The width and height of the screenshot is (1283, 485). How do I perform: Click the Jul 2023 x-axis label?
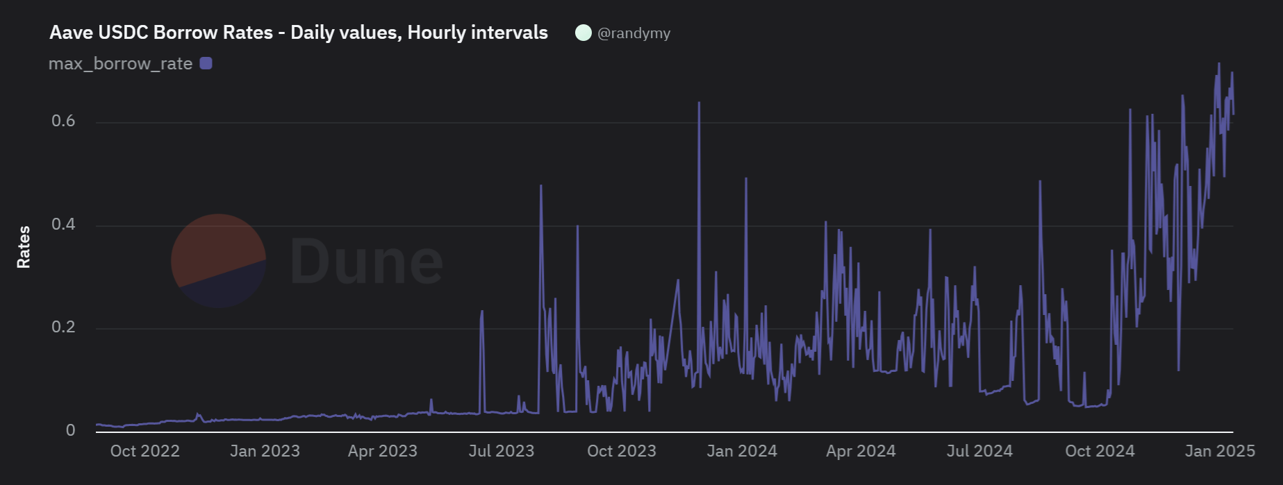tap(502, 451)
